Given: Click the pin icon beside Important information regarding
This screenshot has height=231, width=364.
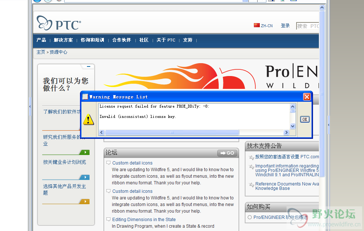Looking at the screenshot, I should pyautogui.click(x=251, y=167).
